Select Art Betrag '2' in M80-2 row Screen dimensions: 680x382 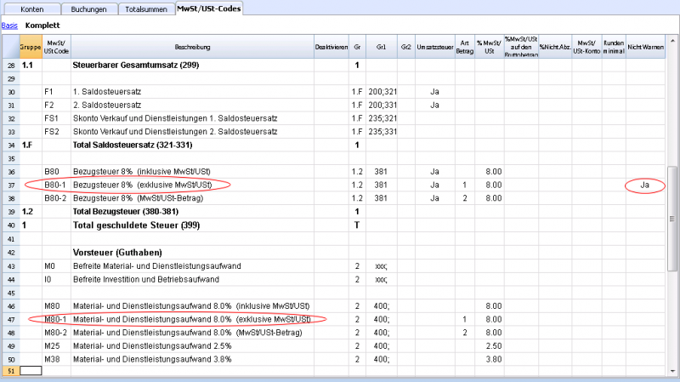pyautogui.click(x=465, y=333)
